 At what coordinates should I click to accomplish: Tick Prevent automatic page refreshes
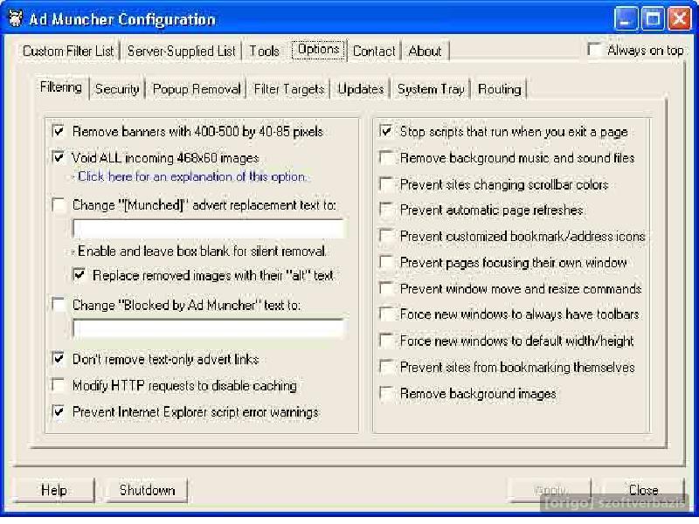click(386, 210)
